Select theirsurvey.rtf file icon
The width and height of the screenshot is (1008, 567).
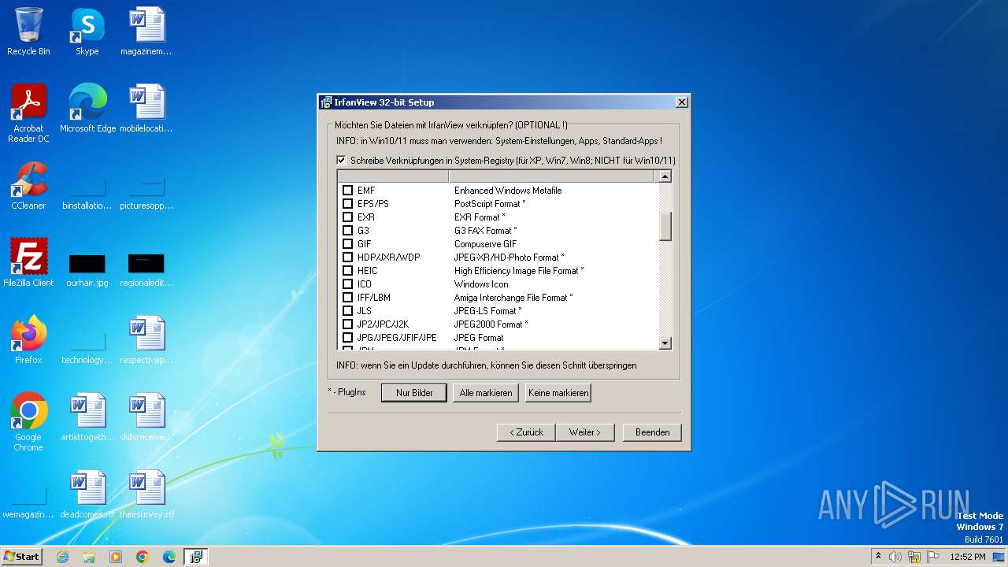pyautogui.click(x=146, y=495)
